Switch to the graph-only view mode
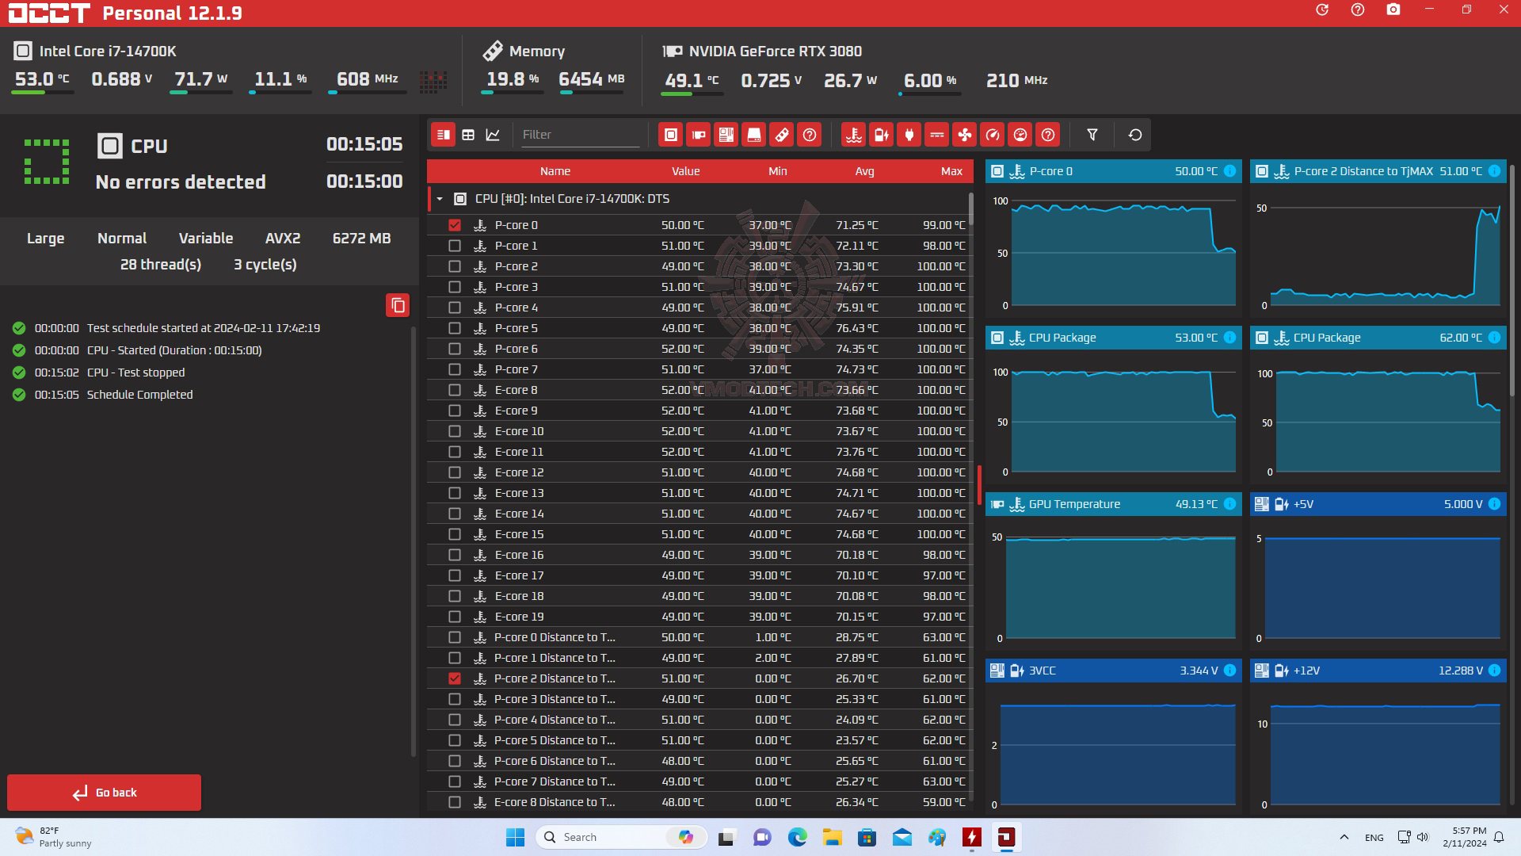Image resolution: width=1521 pixels, height=856 pixels. (x=493, y=135)
